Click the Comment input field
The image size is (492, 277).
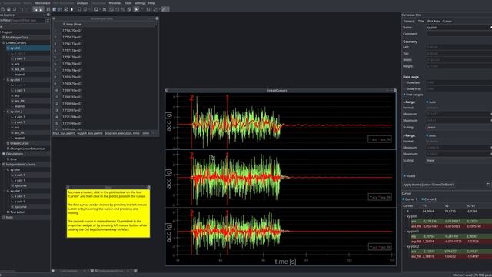(459, 34)
